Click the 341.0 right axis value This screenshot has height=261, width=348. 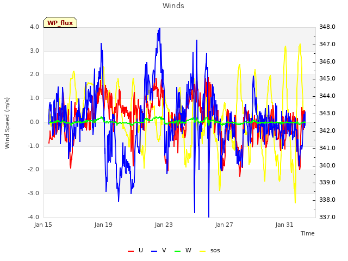click(327, 148)
